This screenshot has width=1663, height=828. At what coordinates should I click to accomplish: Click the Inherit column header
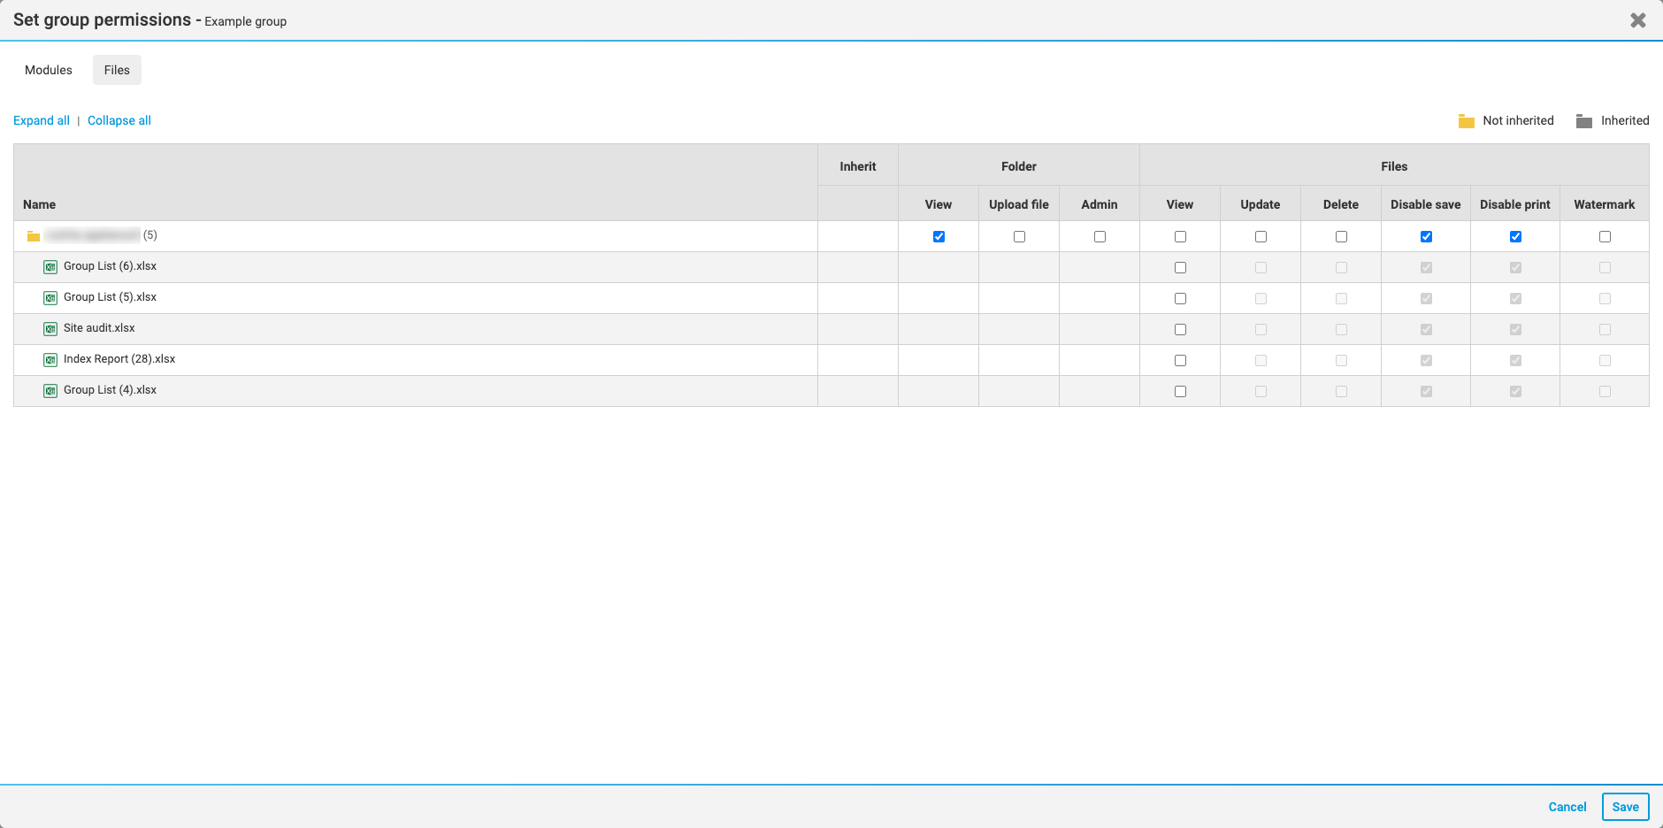(858, 166)
